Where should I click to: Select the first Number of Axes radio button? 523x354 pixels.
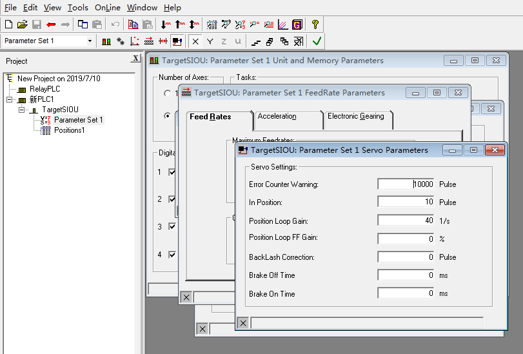(168, 93)
